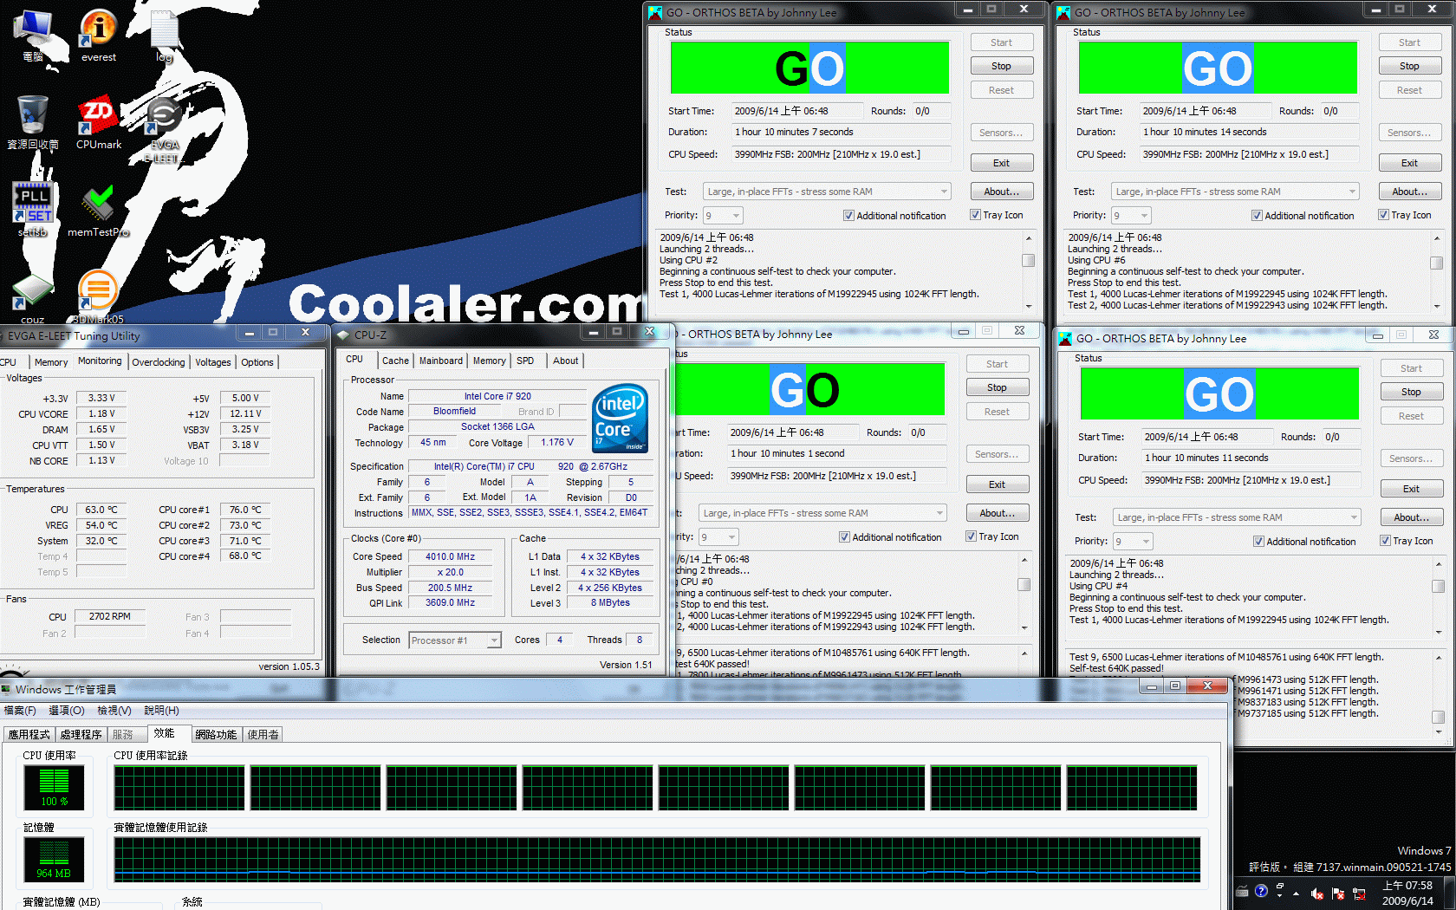This screenshot has height=910, width=1456.
Task: Click log scrollbar in top-right ORTHOS
Action: 1436,271
